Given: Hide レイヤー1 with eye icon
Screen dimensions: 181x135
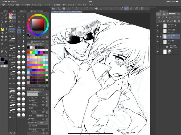Looking at the screenshot, I should point(158,36).
